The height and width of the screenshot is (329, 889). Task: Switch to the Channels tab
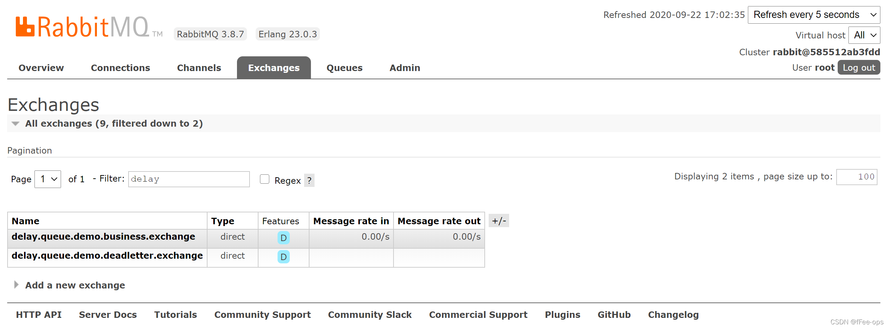pos(199,68)
